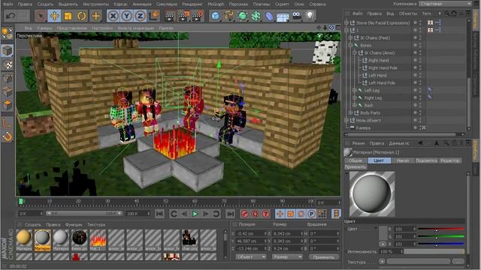Open Создать in the material manager

coord(33,224)
